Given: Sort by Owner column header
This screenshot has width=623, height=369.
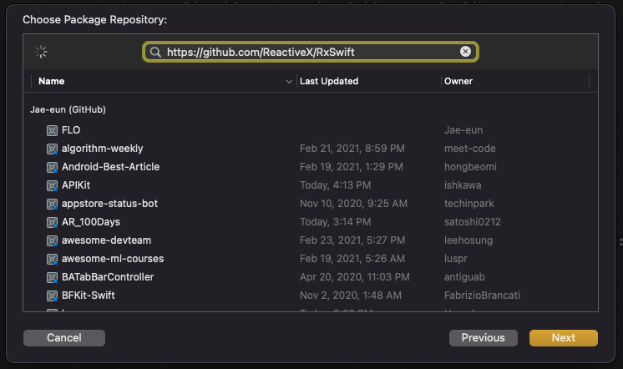Looking at the screenshot, I should point(458,81).
